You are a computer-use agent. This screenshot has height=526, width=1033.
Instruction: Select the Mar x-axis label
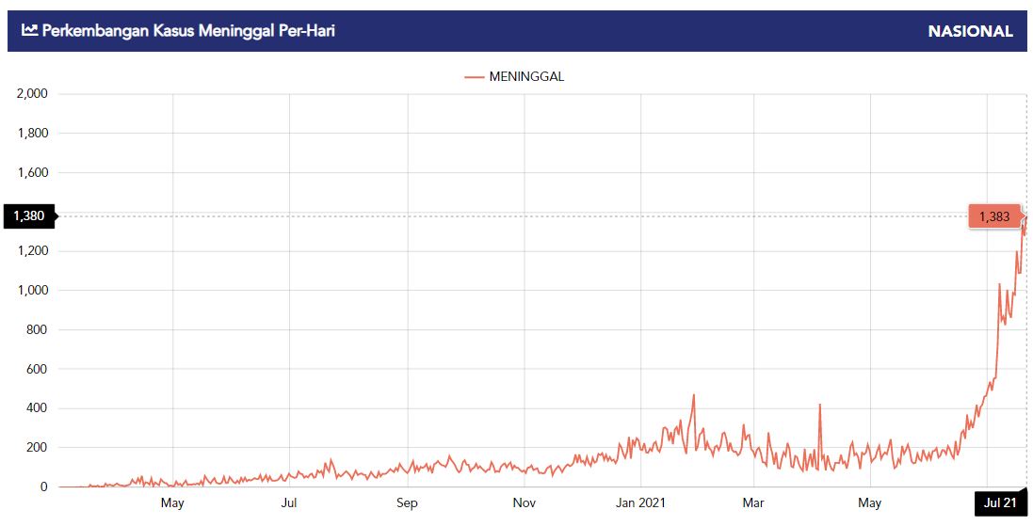(x=752, y=503)
